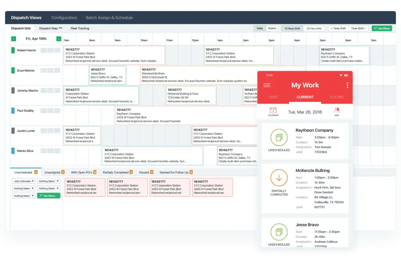Screen dimensions: 401x271
Task: Tap Jesse Bravo's Unscheduled status icon
Action: [279, 232]
